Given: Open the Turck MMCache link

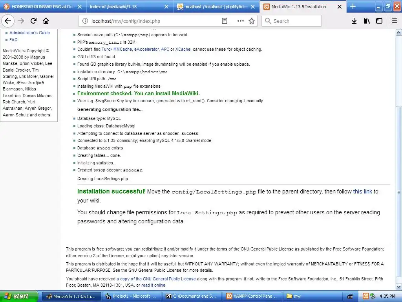Looking at the screenshot, I should 117,49.
